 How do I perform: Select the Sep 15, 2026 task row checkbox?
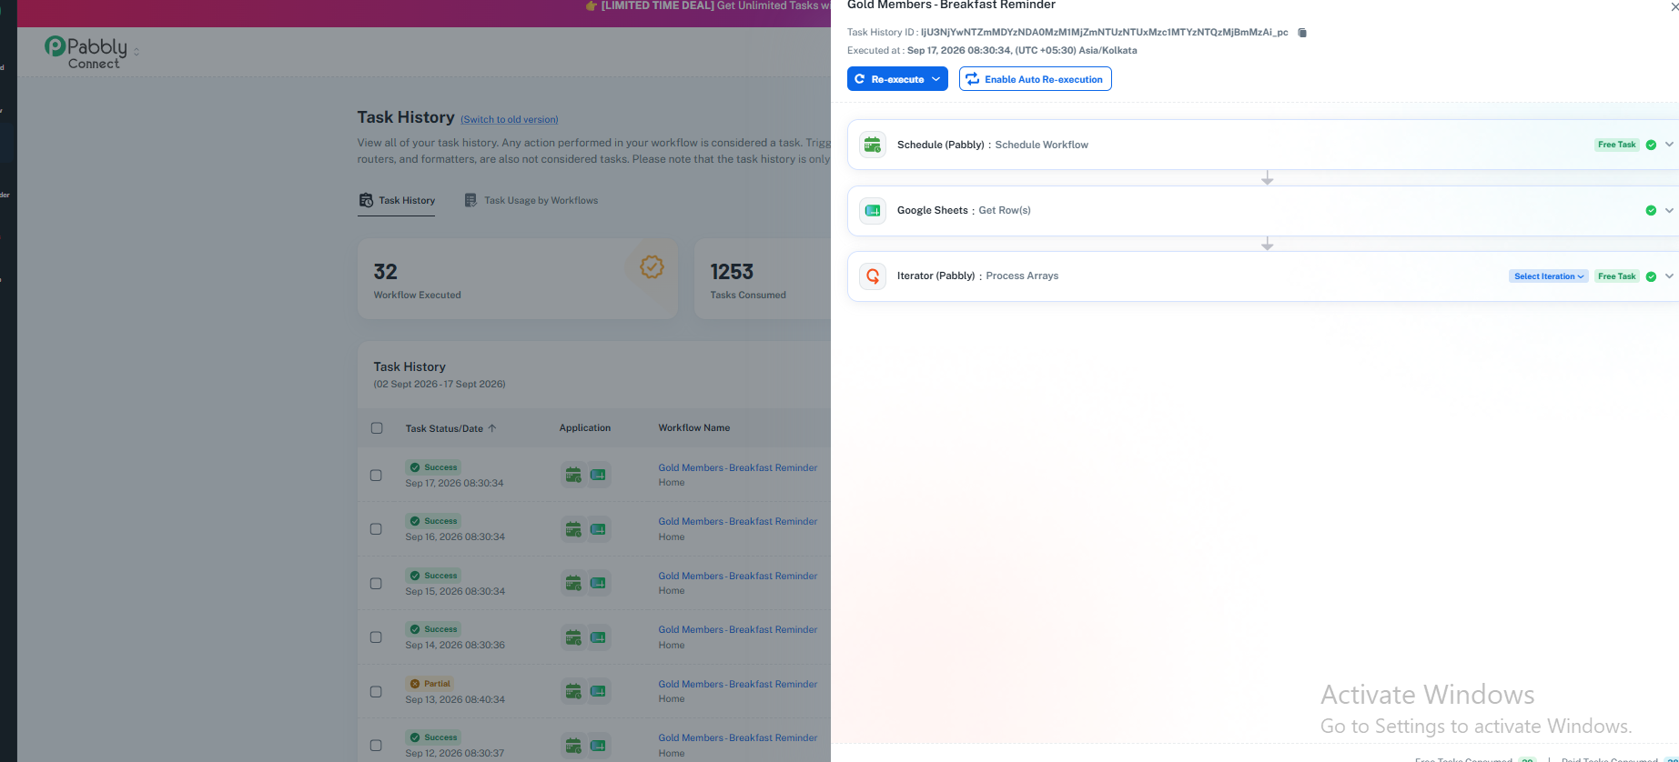(x=376, y=583)
